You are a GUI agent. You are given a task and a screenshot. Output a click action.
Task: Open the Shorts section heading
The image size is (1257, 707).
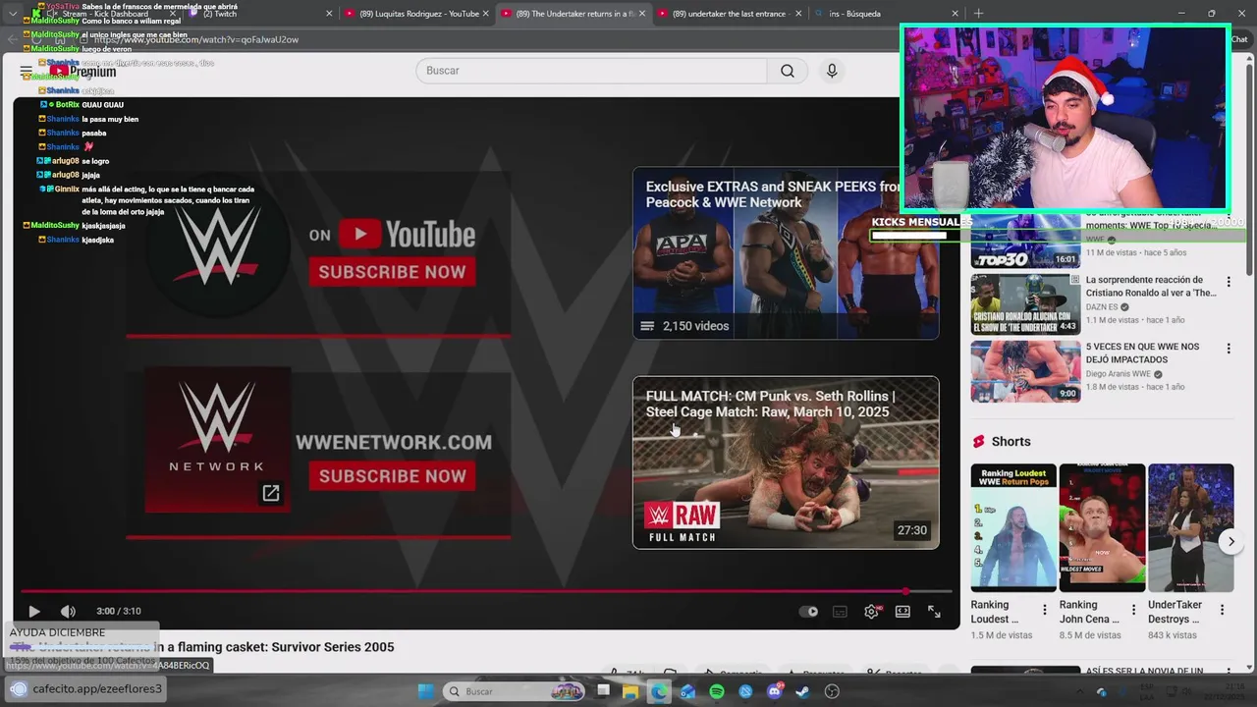[x=1011, y=442]
